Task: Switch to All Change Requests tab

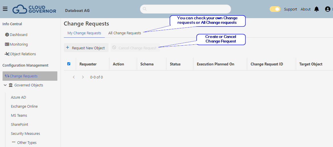Action: pyautogui.click(x=125, y=33)
